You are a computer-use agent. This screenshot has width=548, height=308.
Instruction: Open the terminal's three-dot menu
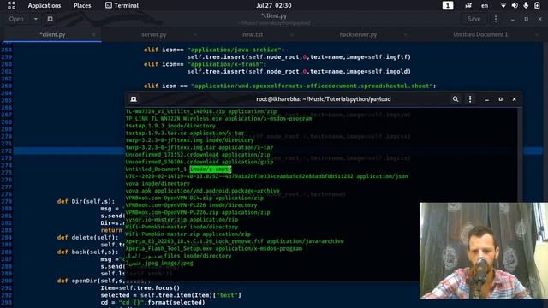(470, 99)
